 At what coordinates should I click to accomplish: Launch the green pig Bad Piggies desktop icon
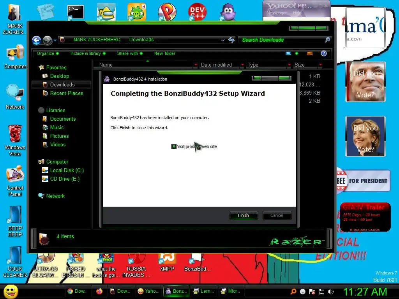tap(137, 12)
